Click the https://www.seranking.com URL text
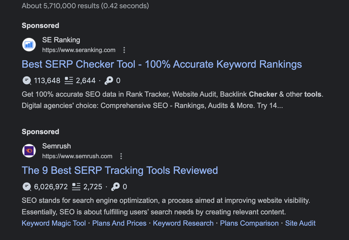349x240 pixels. (79, 50)
